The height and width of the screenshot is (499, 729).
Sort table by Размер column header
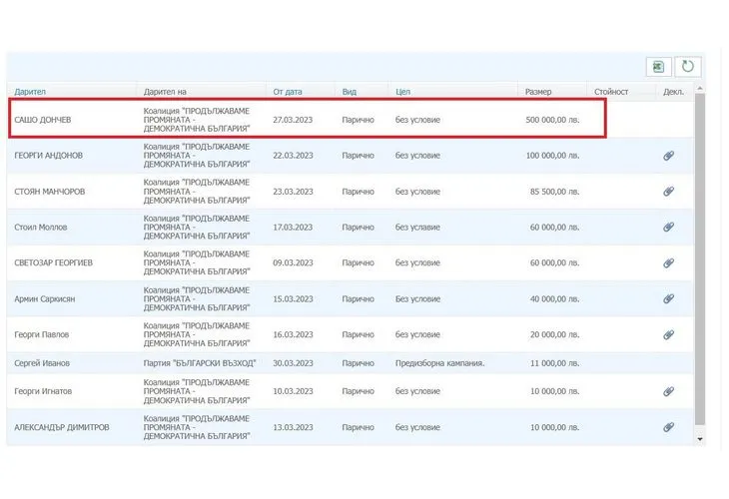(x=538, y=92)
